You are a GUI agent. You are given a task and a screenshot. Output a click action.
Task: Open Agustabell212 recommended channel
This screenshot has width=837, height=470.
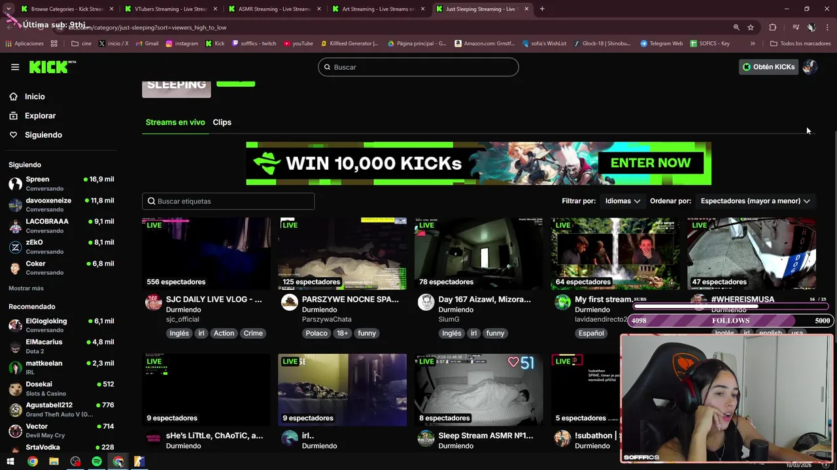click(x=61, y=409)
